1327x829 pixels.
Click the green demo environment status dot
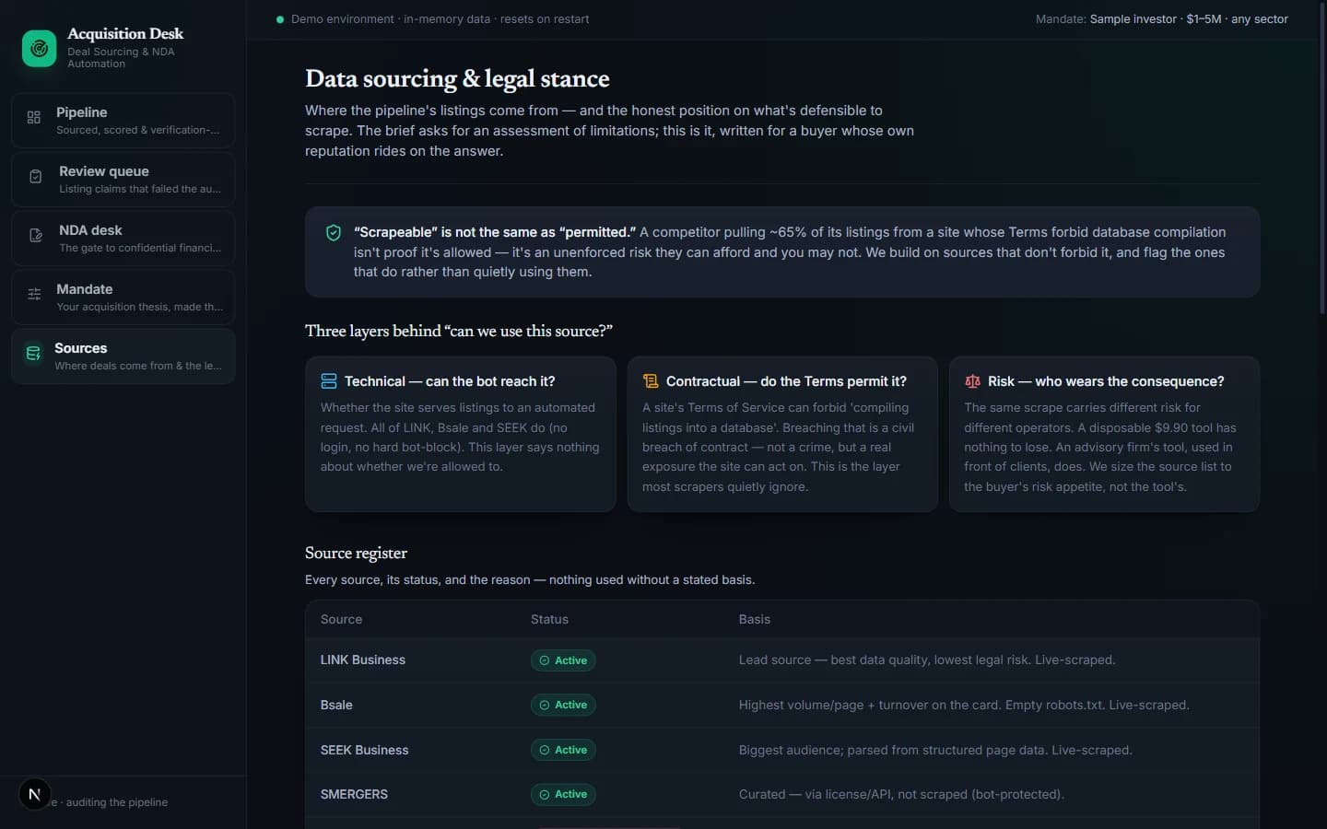(280, 19)
